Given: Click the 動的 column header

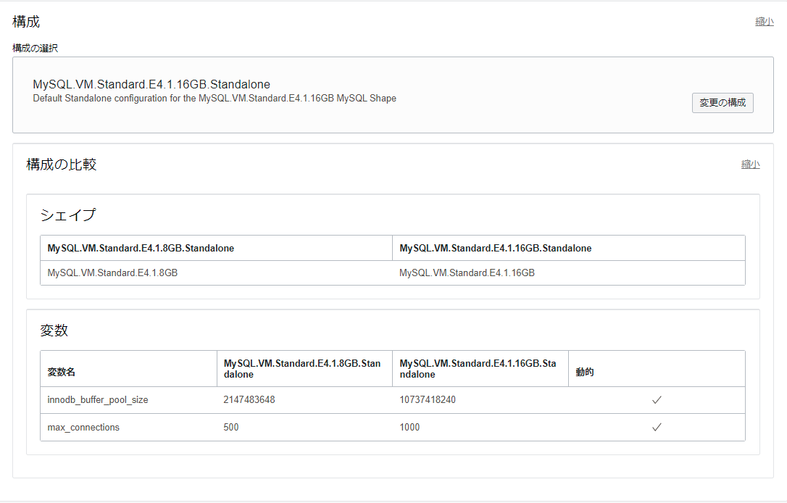Looking at the screenshot, I should (x=585, y=372).
